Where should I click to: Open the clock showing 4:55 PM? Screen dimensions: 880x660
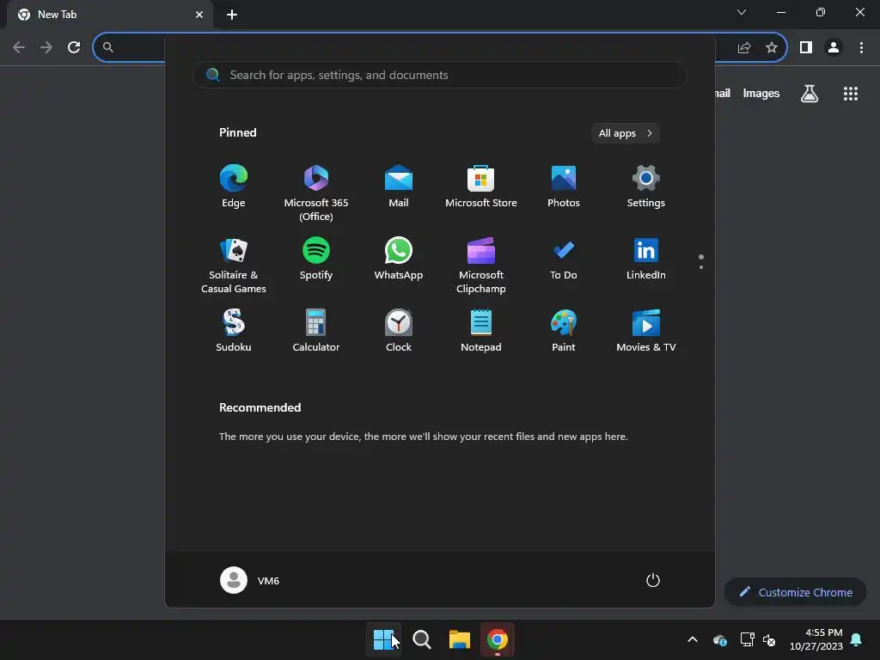pos(816,639)
